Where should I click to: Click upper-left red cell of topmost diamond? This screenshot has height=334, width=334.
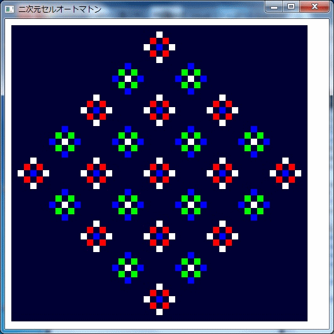(153, 41)
